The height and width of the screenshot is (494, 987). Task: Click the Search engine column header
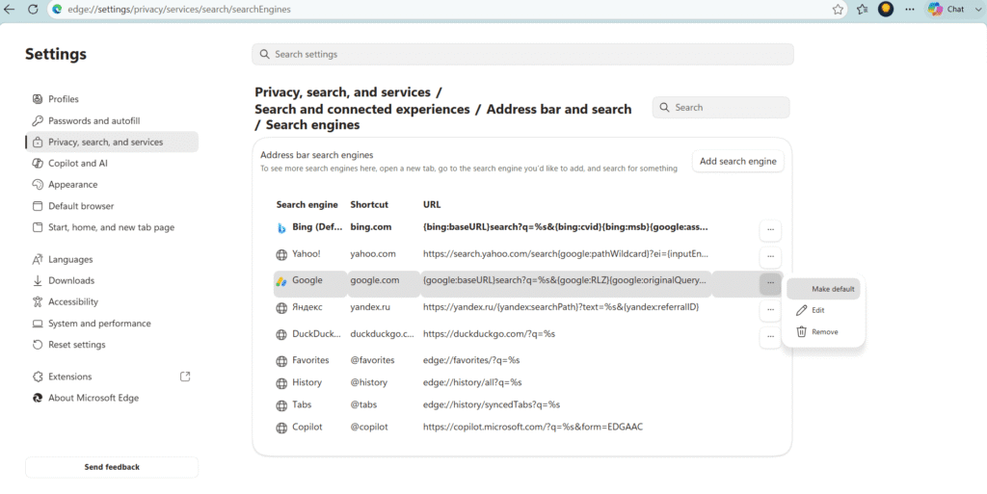[307, 205]
